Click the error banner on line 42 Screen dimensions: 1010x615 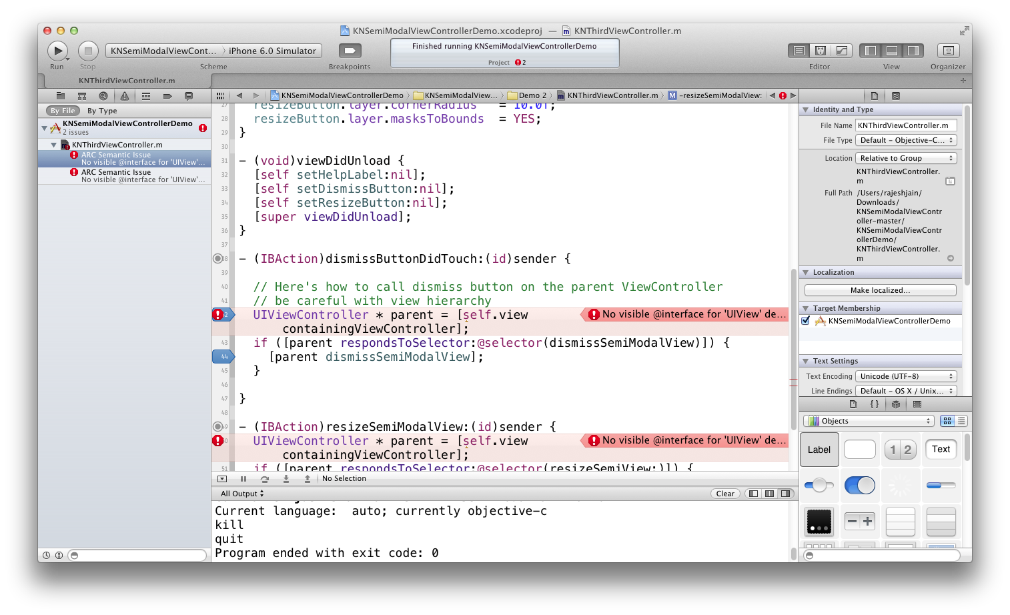(x=685, y=314)
